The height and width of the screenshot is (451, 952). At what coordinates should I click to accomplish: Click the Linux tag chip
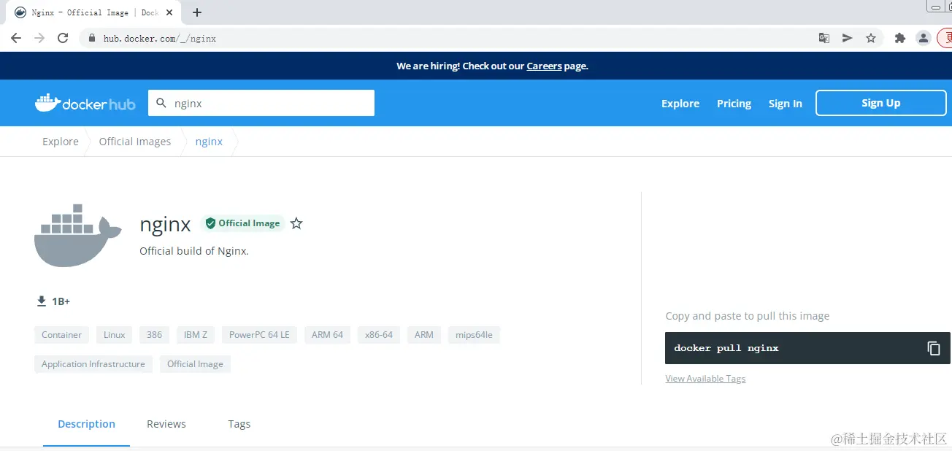[114, 335]
